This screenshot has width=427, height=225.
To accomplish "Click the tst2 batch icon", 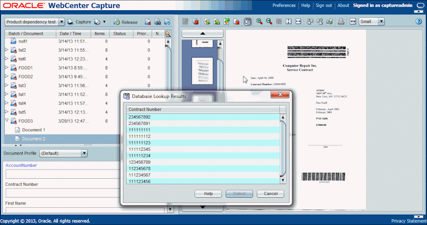I will pyautogui.click(x=13, y=50).
